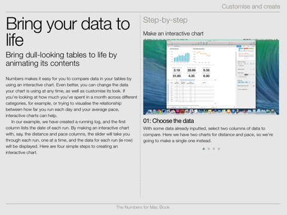Click the 3.19 value in screenshot
Image resolution: width=287 pixels, height=215 pixels.
(176, 70)
